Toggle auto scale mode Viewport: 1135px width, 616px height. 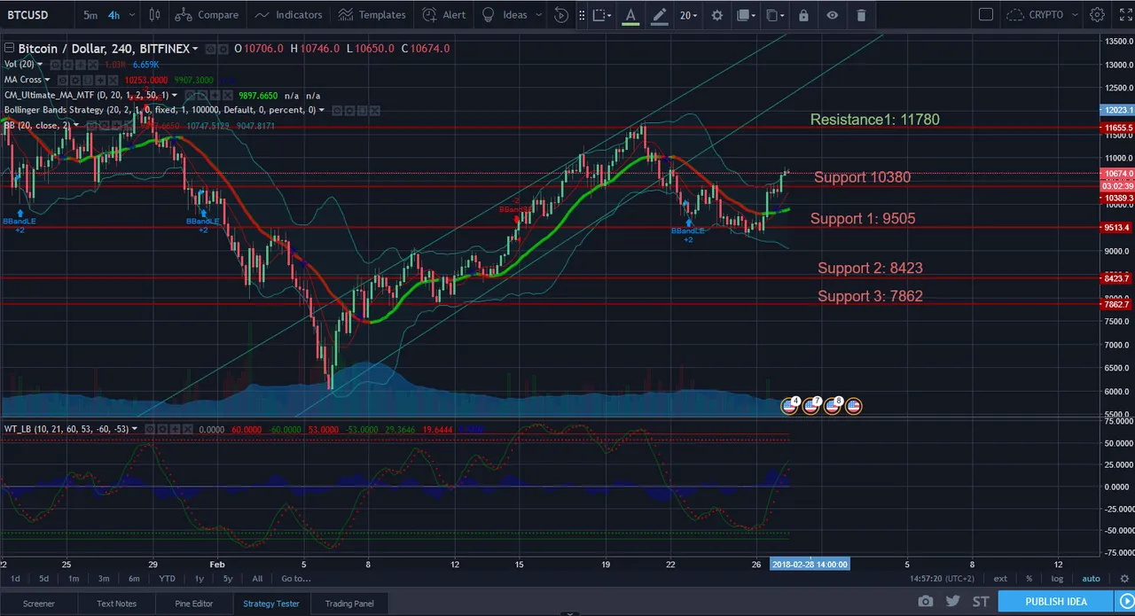point(1092,579)
